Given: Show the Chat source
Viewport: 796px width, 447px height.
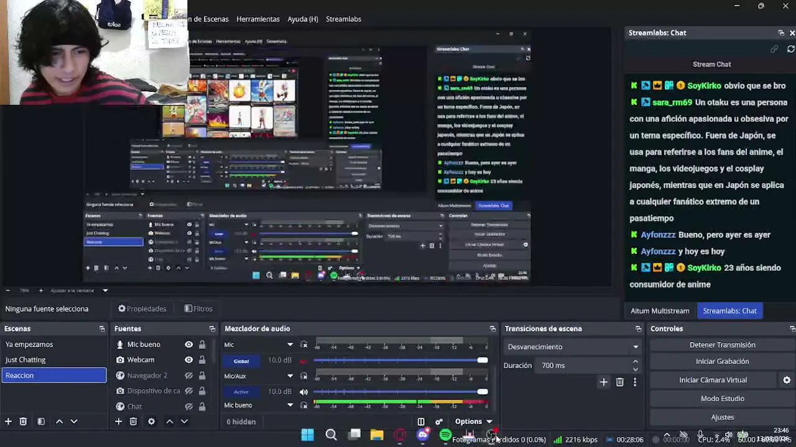Looking at the screenshot, I should 188,407.
